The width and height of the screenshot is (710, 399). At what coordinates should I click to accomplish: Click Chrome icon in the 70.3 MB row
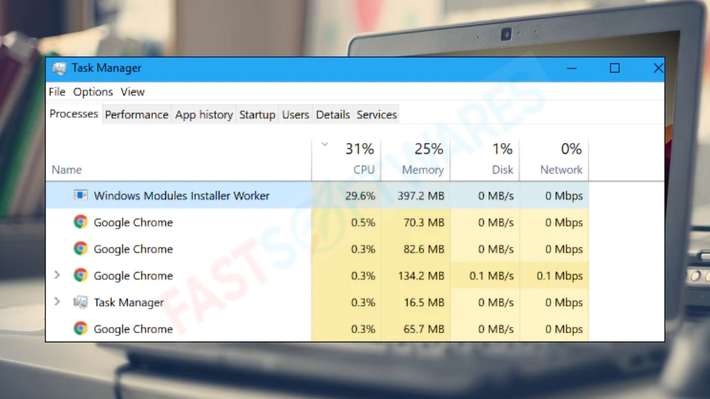tap(80, 222)
